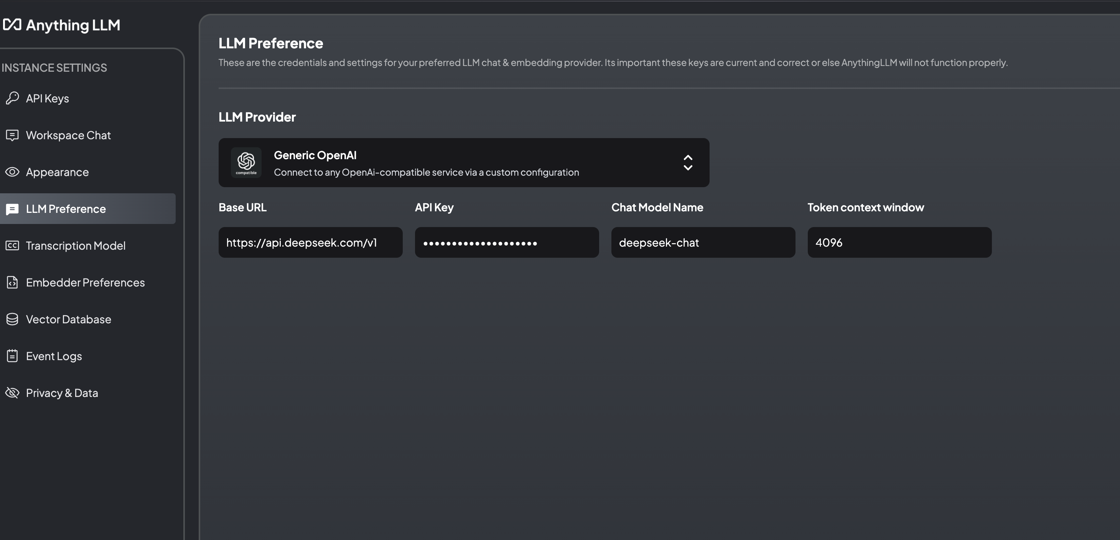Viewport: 1120px width, 540px height.
Task: Click the Workspace Chat message icon
Action: 12,135
